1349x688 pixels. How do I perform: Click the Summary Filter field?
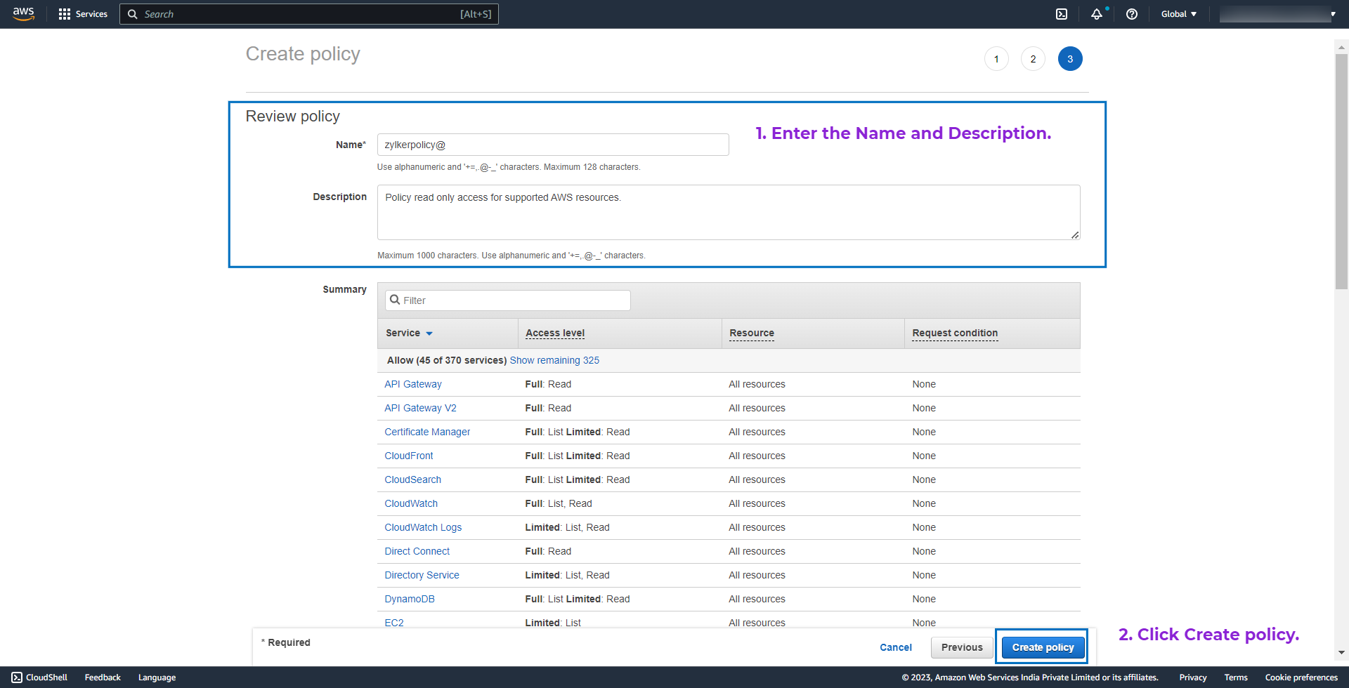pos(507,300)
